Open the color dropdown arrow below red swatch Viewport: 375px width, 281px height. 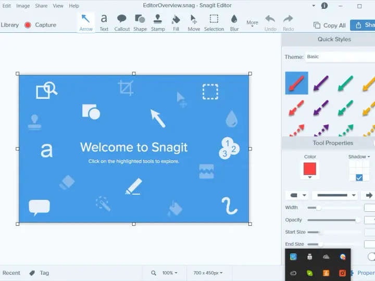pyautogui.click(x=310, y=177)
